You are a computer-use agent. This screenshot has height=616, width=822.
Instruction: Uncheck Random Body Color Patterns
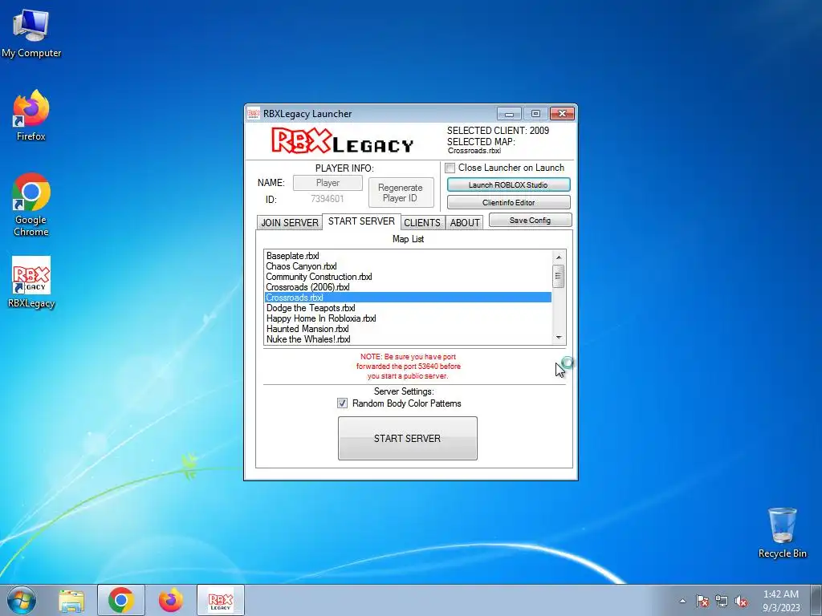pos(342,403)
